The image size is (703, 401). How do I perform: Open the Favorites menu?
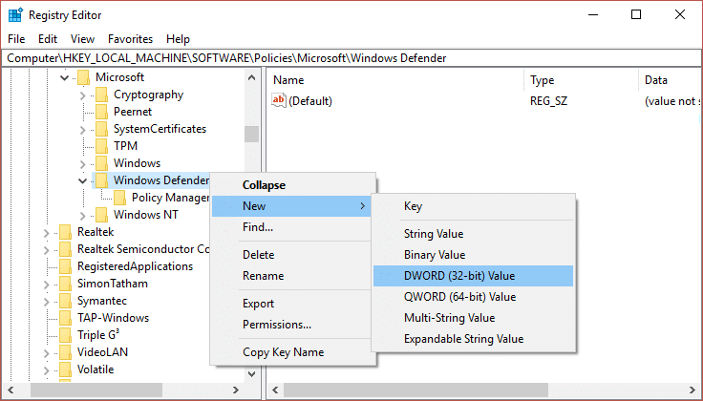tap(130, 39)
